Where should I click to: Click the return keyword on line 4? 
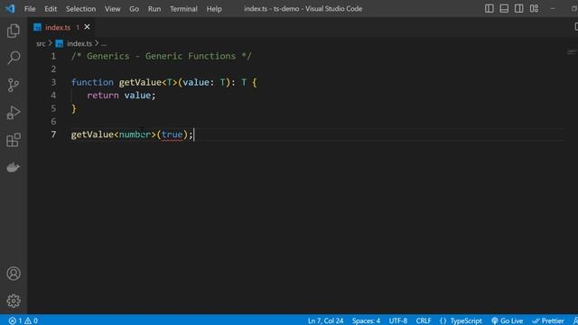[x=103, y=96]
